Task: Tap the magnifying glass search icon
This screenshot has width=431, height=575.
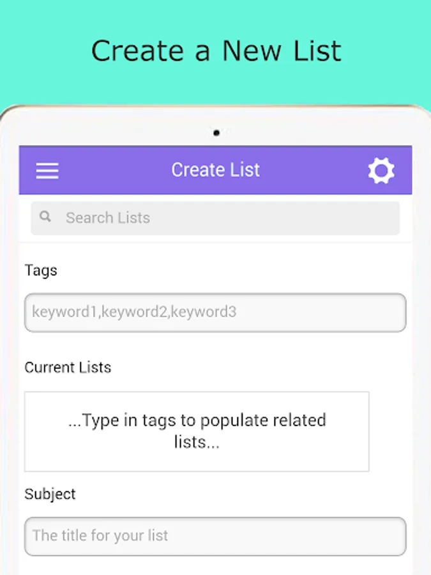Action: (45, 217)
